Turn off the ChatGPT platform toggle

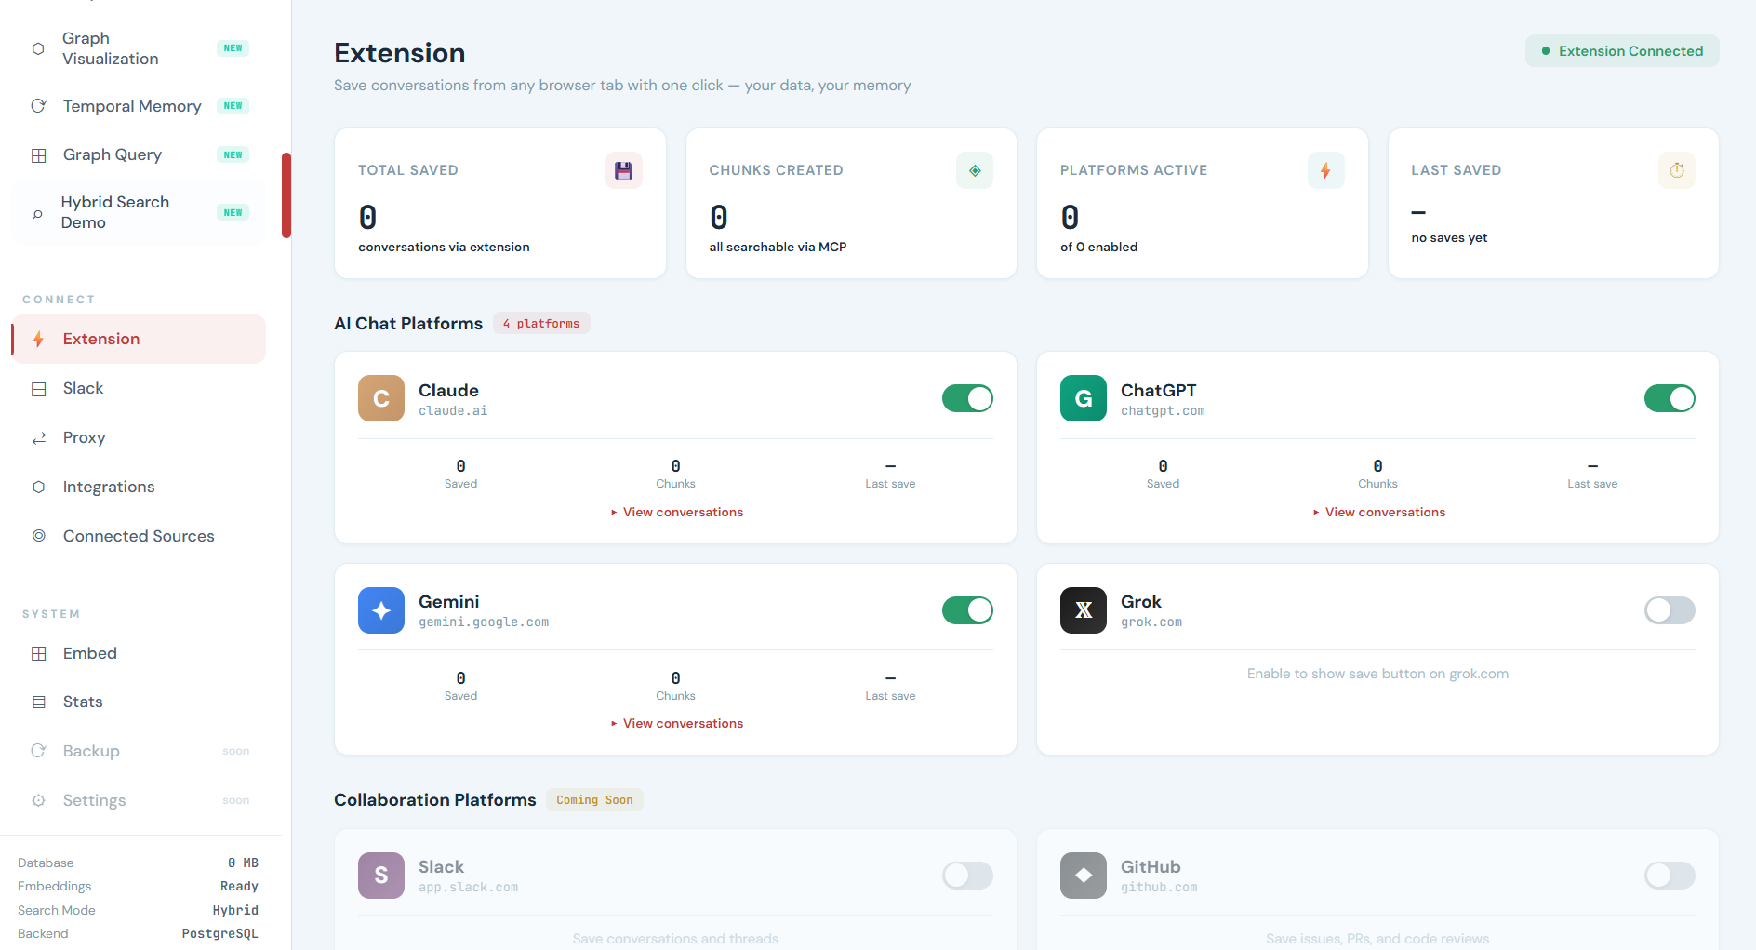[1670, 398]
